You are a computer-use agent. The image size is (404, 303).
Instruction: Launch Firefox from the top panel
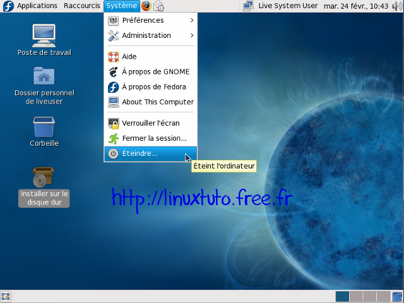coord(146,6)
